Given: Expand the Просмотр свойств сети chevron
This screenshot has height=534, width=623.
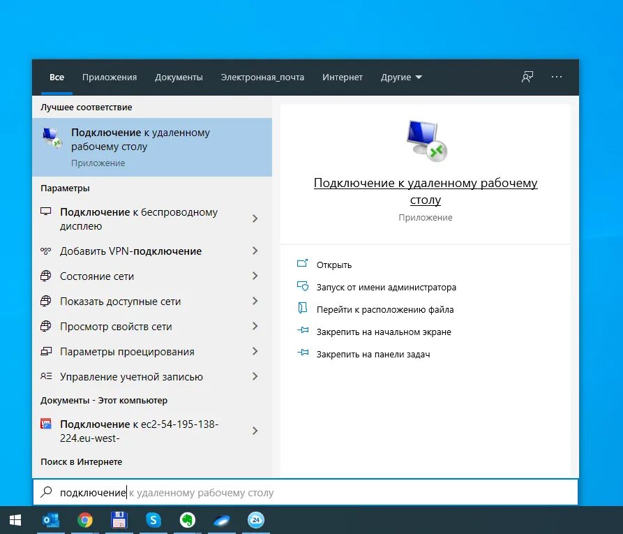Looking at the screenshot, I should point(255,326).
